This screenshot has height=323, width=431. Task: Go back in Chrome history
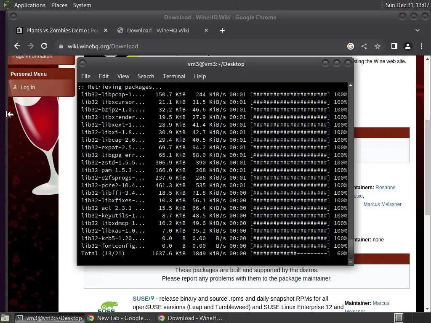[17, 46]
